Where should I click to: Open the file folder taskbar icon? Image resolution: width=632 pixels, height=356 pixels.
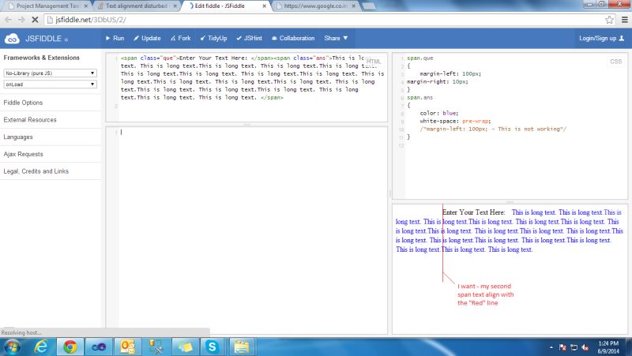[x=242, y=347]
